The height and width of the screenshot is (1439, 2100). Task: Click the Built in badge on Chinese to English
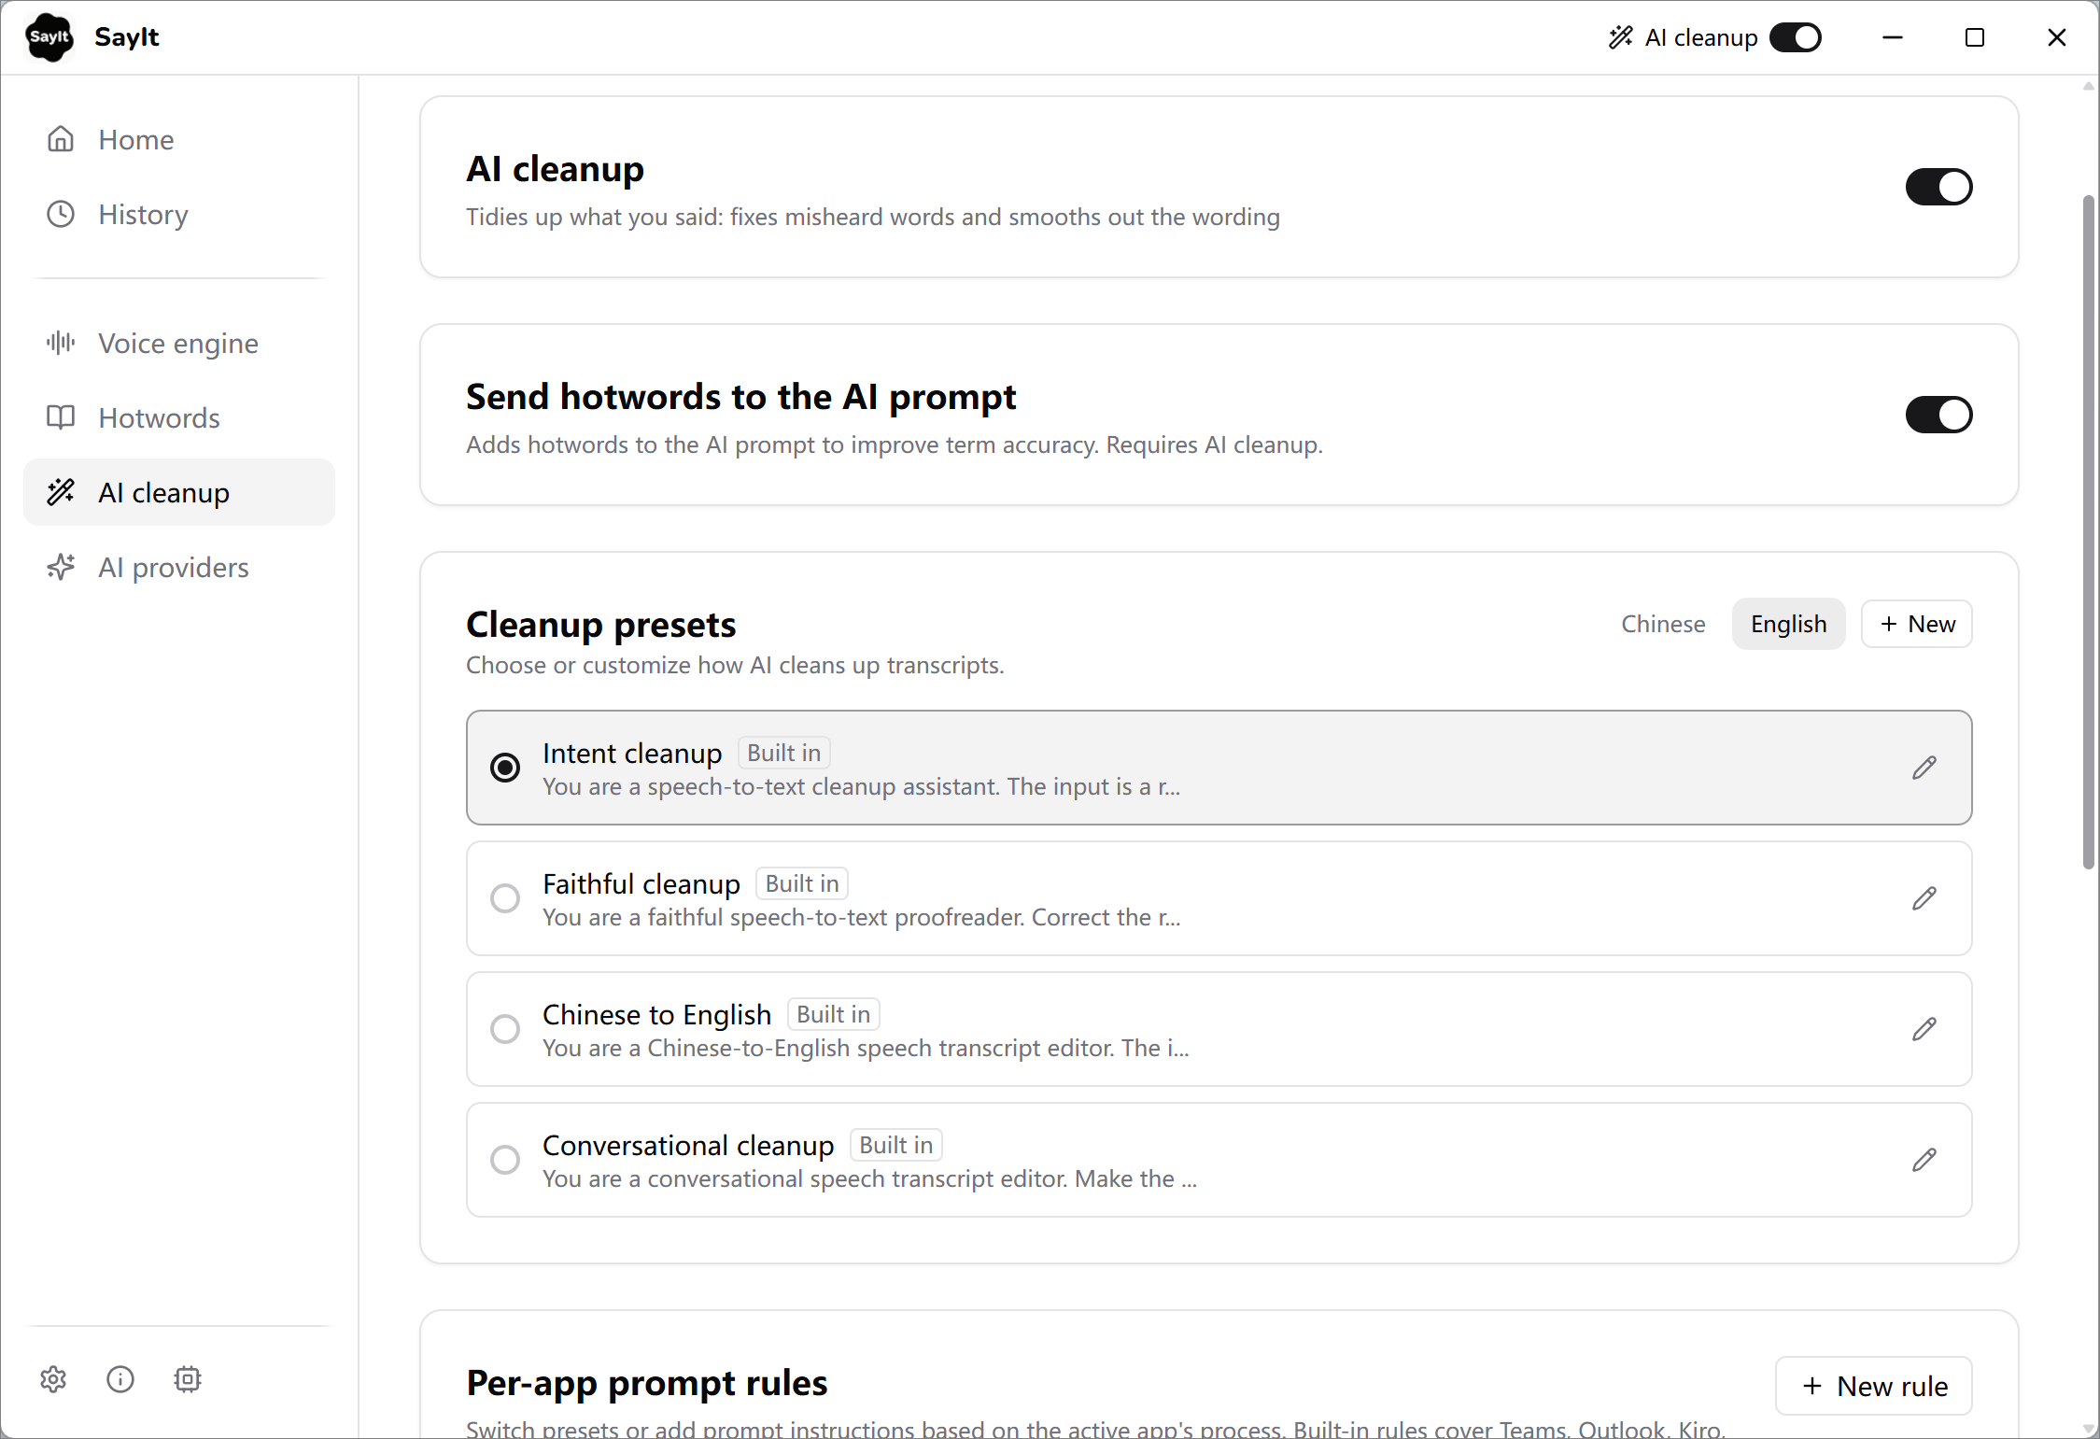coord(833,1014)
